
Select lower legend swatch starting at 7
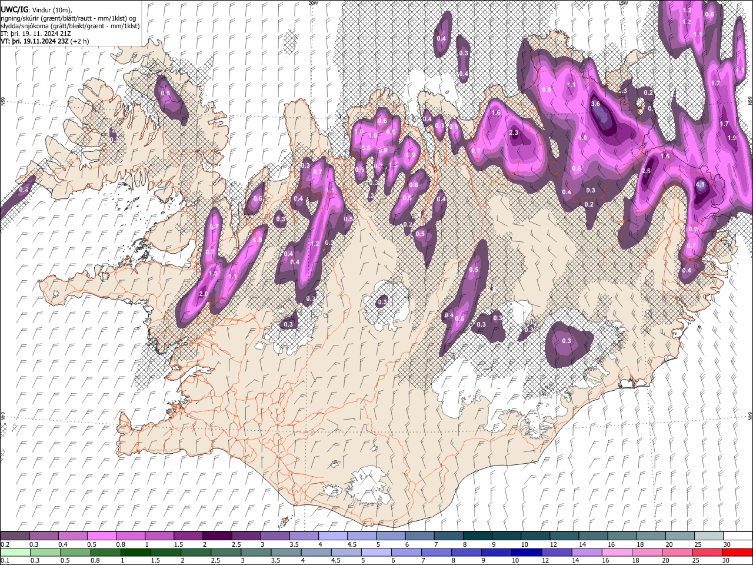(x=435, y=552)
